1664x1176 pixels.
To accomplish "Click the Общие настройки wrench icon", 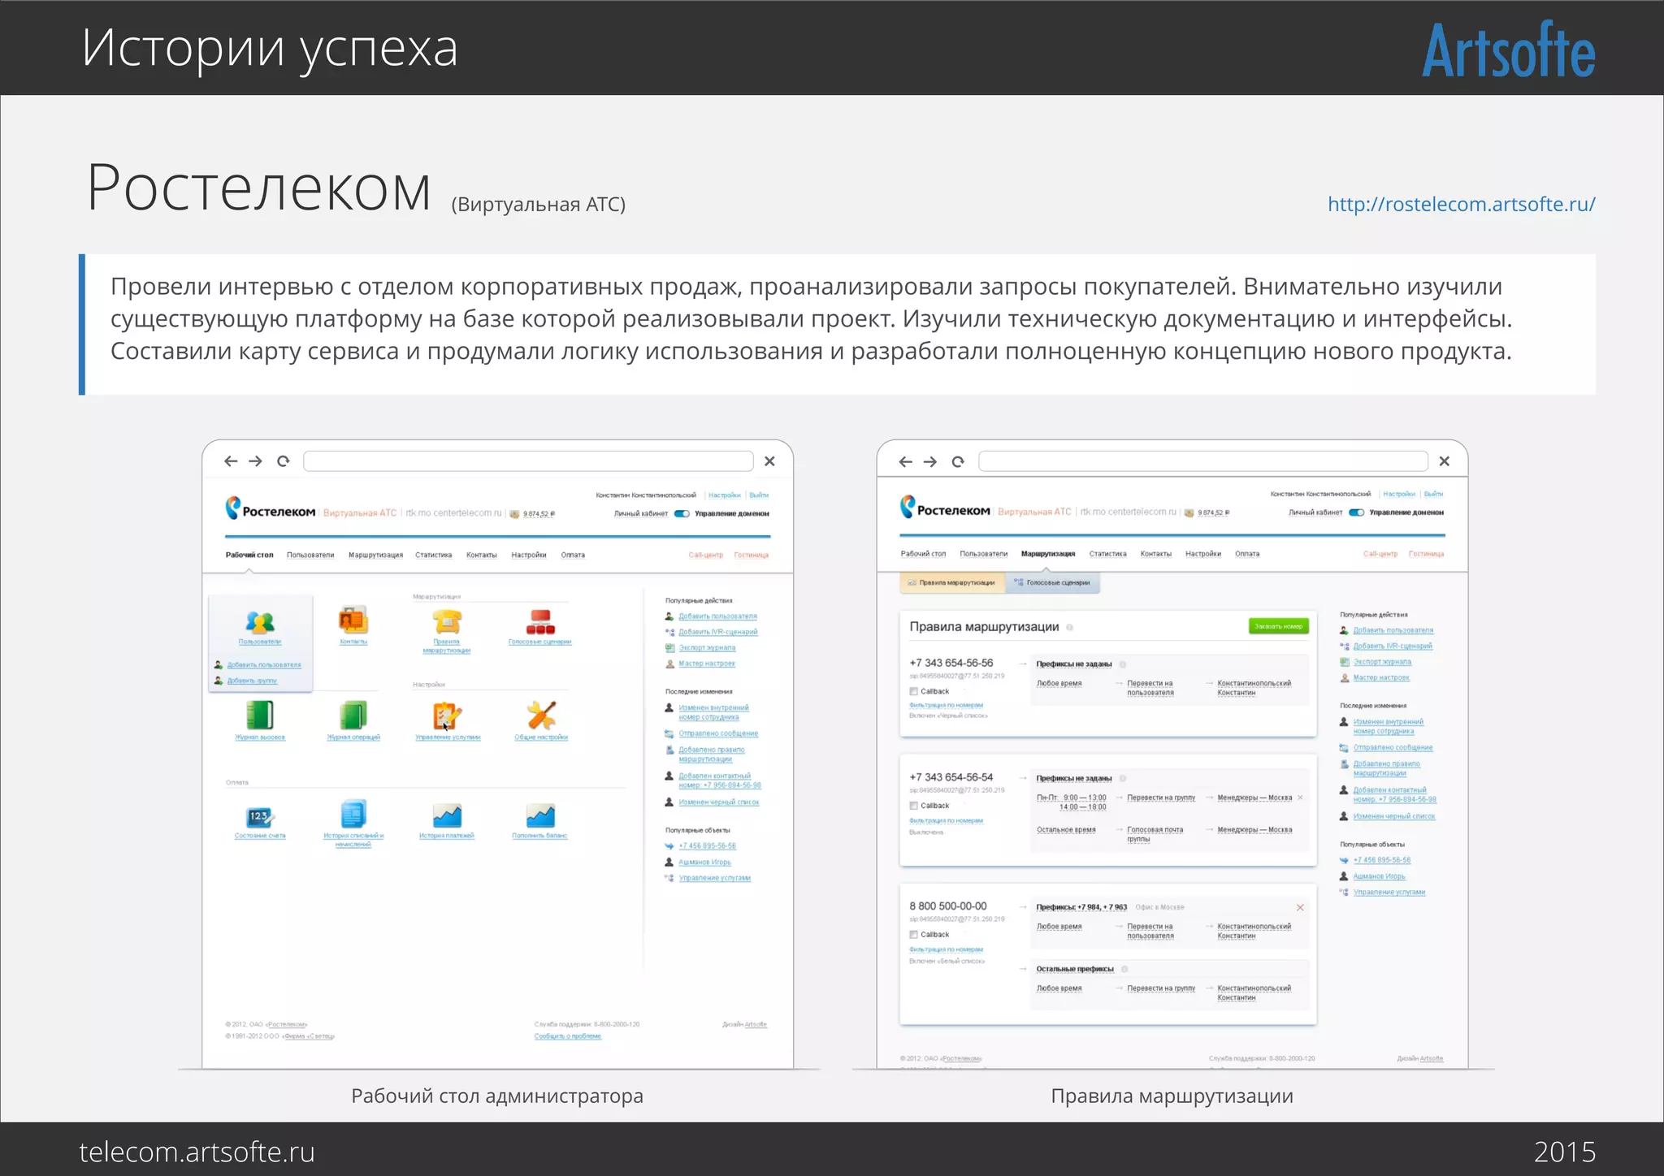I will 541,716.
